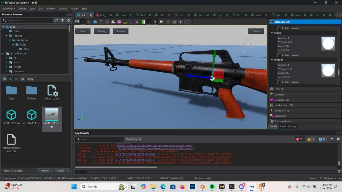This screenshot has width=342, height=192.
Task: Click the rotate tool icon in viewport toolbar
Action: [x=89, y=22]
